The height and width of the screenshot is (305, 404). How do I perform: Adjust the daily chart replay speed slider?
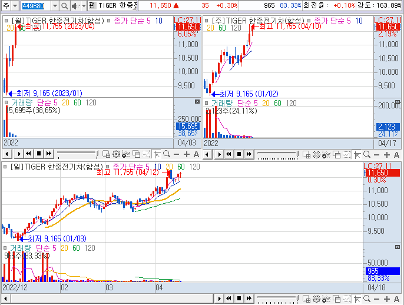click(278, 299)
